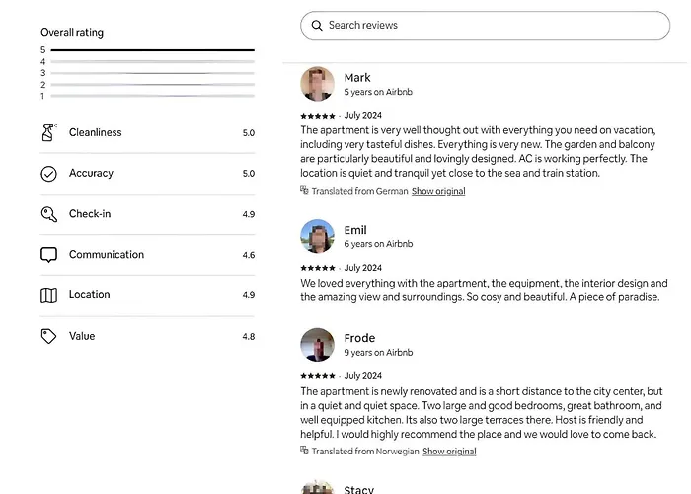The height and width of the screenshot is (494, 691).
Task: Click the translate icon under Mark's review
Action: pos(305,191)
